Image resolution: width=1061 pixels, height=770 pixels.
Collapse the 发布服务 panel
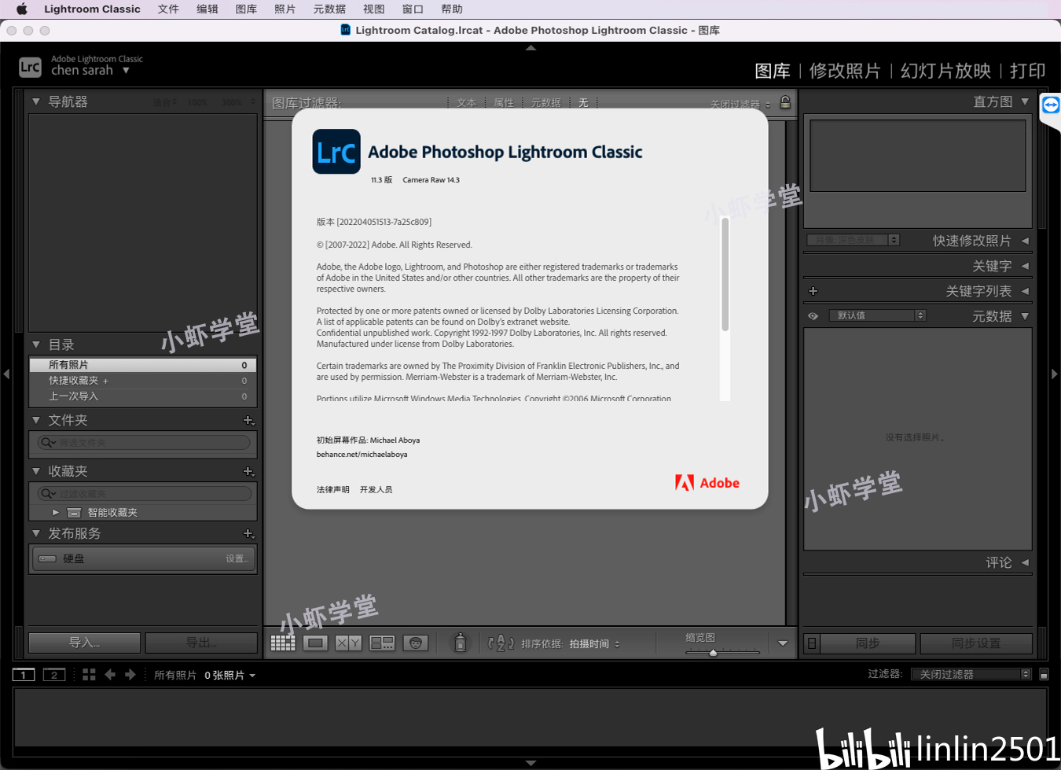coord(36,534)
